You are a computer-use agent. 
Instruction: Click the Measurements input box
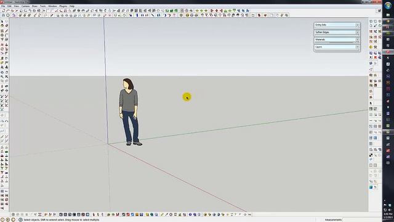point(362,220)
